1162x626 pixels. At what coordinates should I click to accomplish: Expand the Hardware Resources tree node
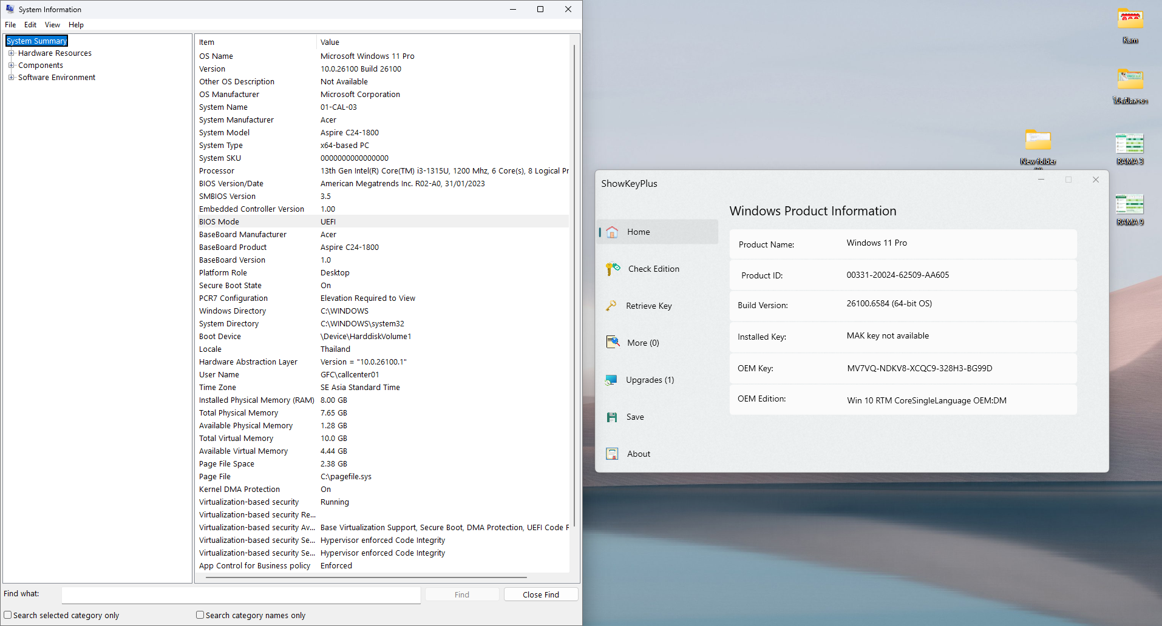11,53
